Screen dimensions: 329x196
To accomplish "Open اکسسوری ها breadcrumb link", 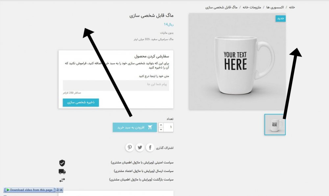I will (x=275, y=7).
